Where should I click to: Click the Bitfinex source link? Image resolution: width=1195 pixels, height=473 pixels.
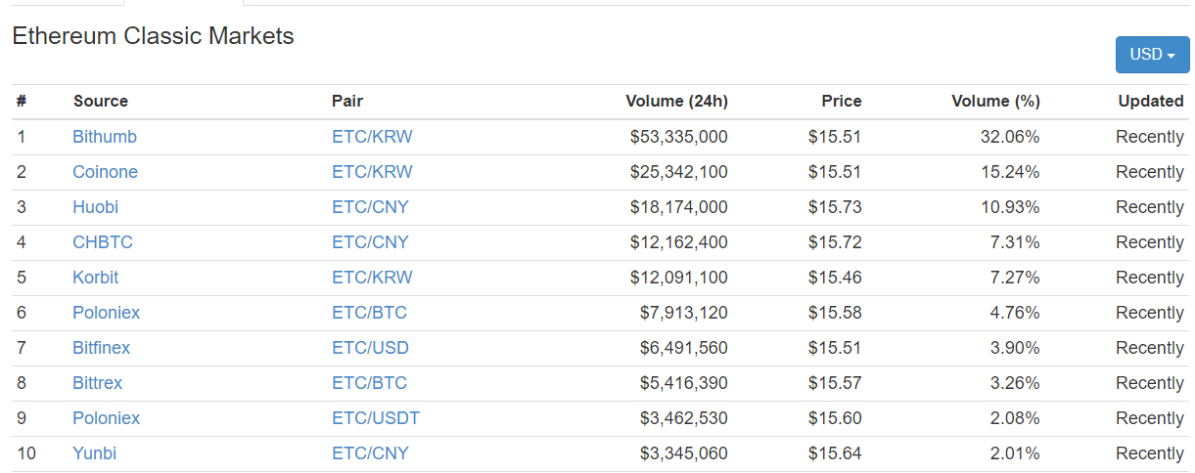click(101, 348)
